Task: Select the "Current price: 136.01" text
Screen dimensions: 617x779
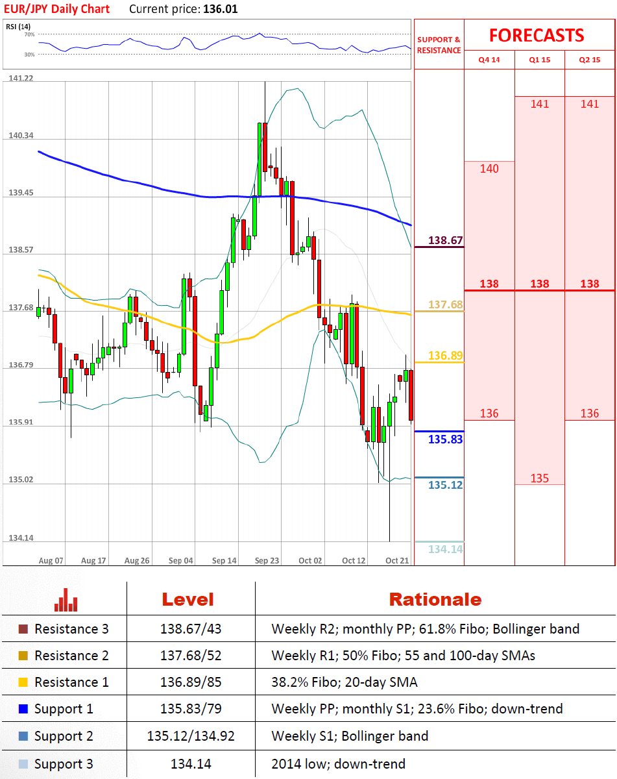Action: [x=183, y=9]
